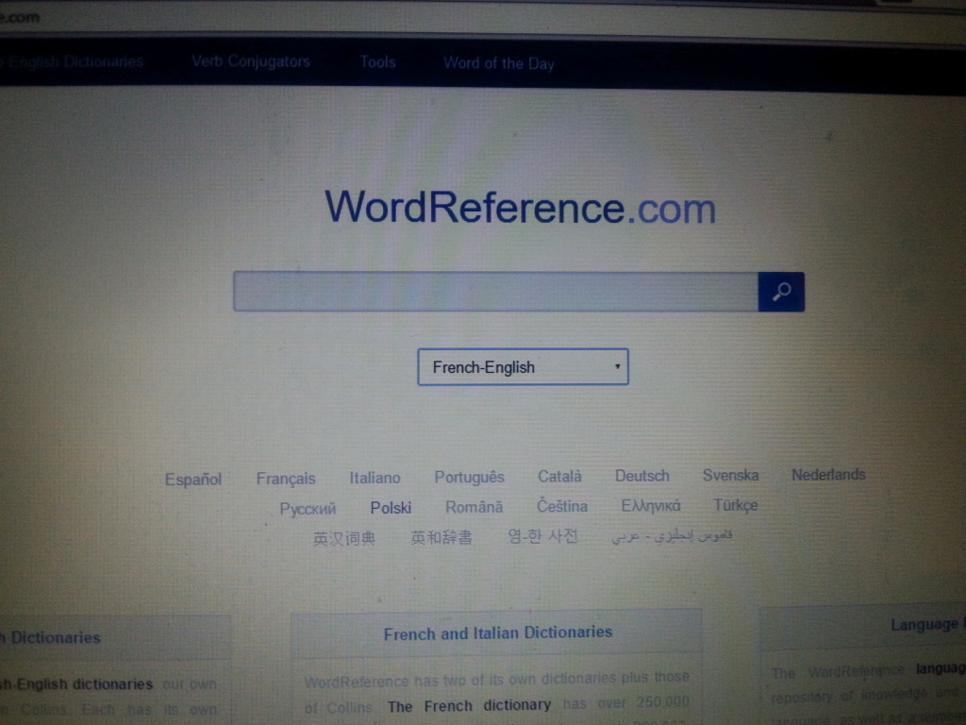Choose the Deutsch language link
966x725 pixels.
click(x=641, y=476)
